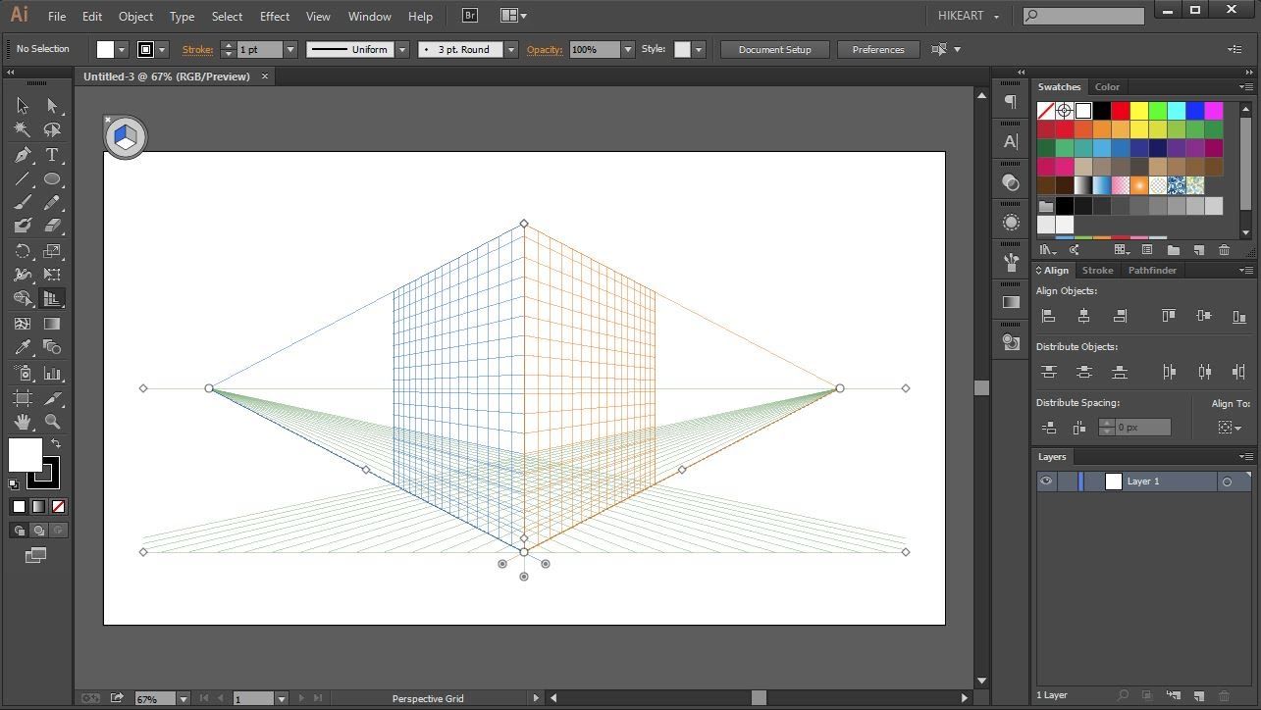
Task: Open the Effect menu
Action: pos(275,17)
